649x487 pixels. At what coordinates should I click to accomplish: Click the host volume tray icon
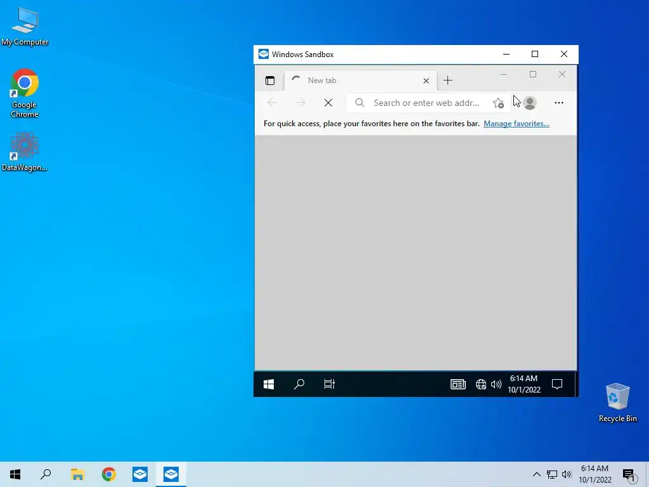click(567, 474)
